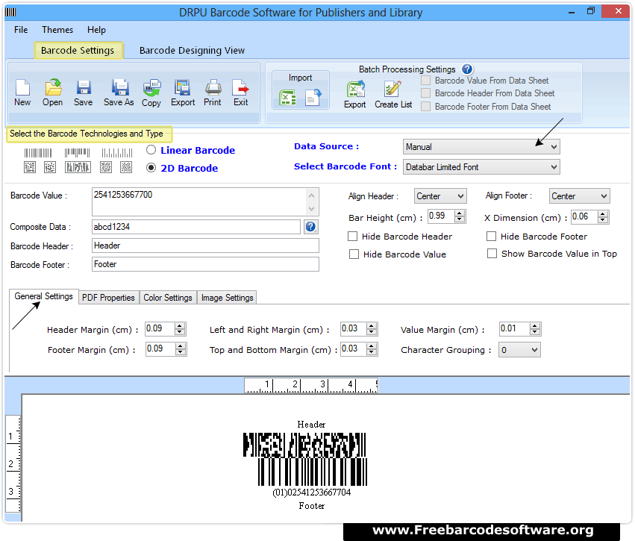Import from Excel sheet icon
The height and width of the screenshot is (541, 635).
tap(287, 98)
